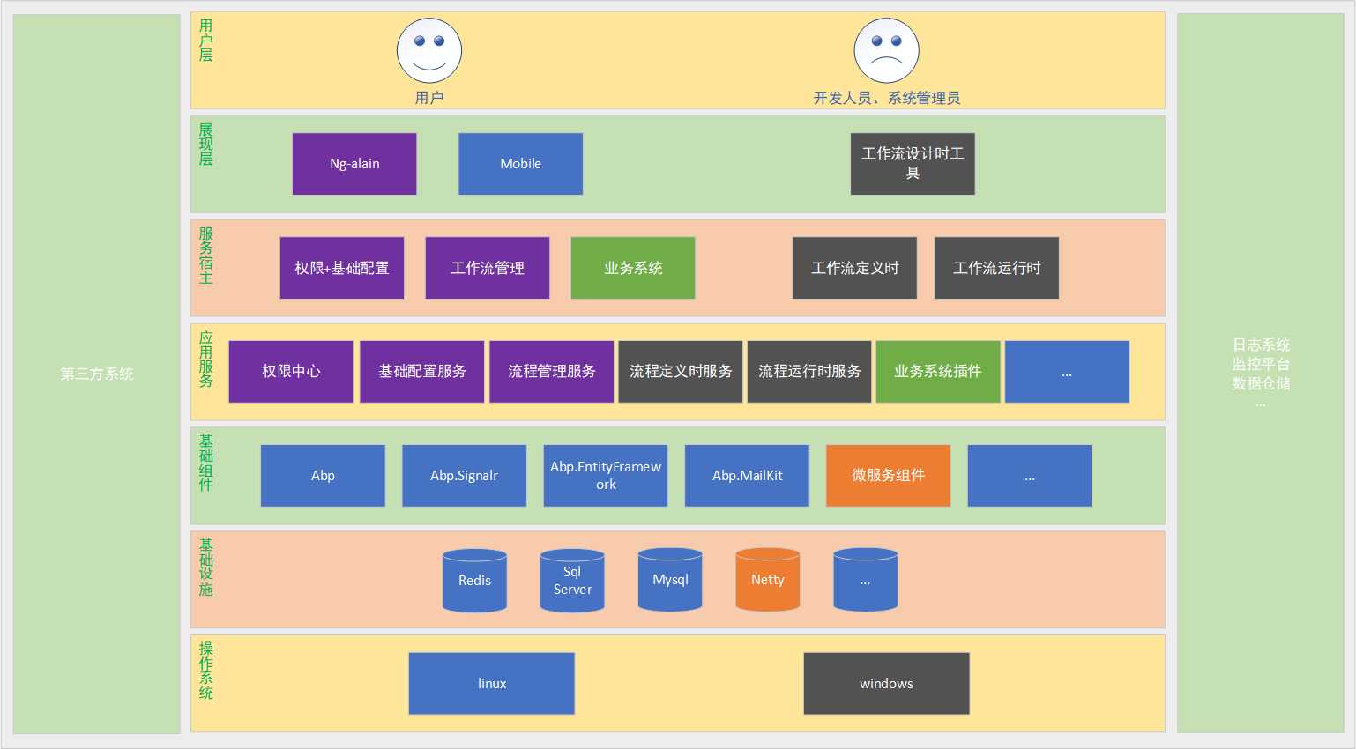This screenshot has height=749, width=1356.
Task: Click the 流程运行时服务 box
Action: (x=809, y=372)
